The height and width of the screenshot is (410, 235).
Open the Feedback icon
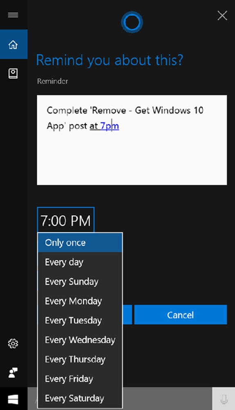point(13,373)
